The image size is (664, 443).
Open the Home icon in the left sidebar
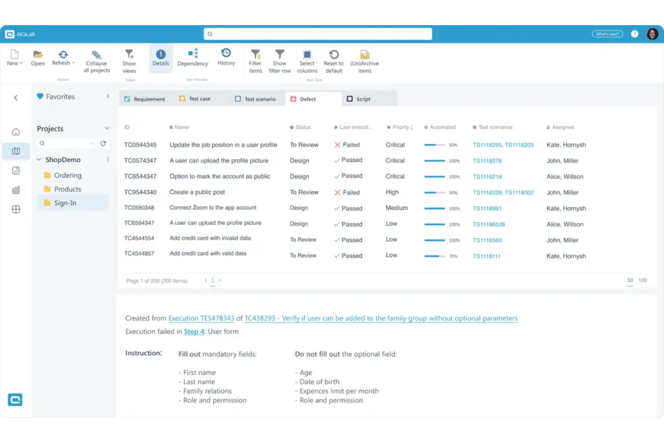(16, 132)
